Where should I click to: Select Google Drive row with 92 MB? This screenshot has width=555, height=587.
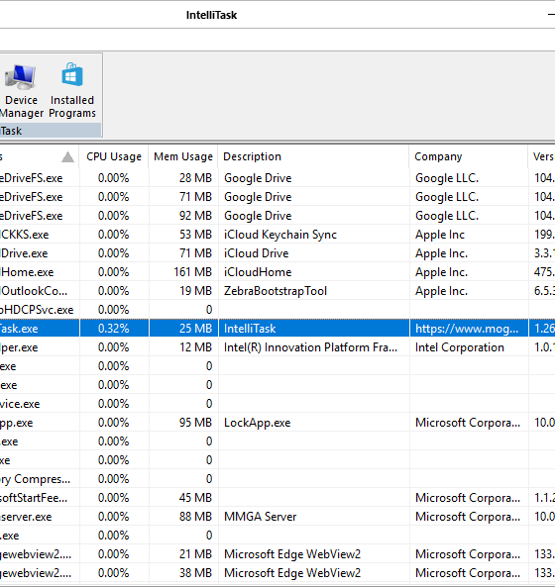tap(277, 216)
